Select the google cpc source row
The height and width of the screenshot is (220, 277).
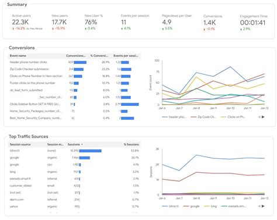click(74, 165)
